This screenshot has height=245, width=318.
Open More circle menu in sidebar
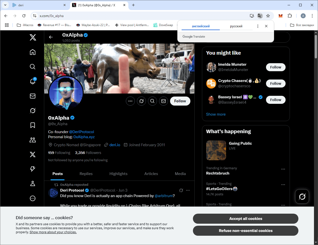coord(33,198)
